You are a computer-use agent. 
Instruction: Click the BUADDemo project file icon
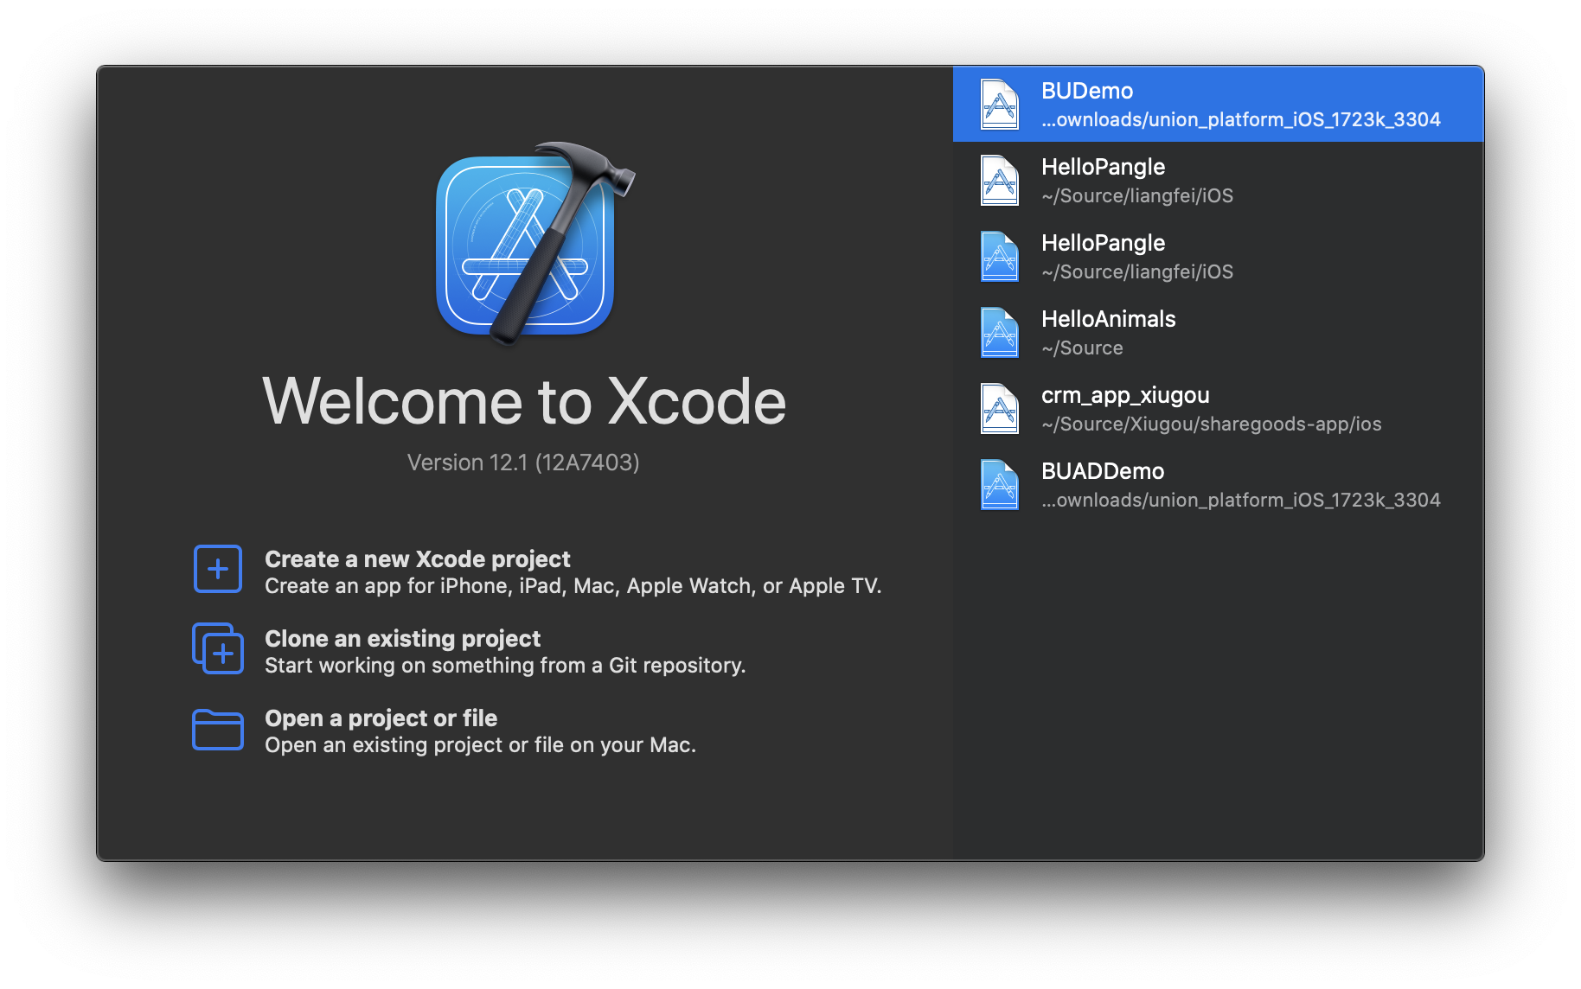point(999,485)
